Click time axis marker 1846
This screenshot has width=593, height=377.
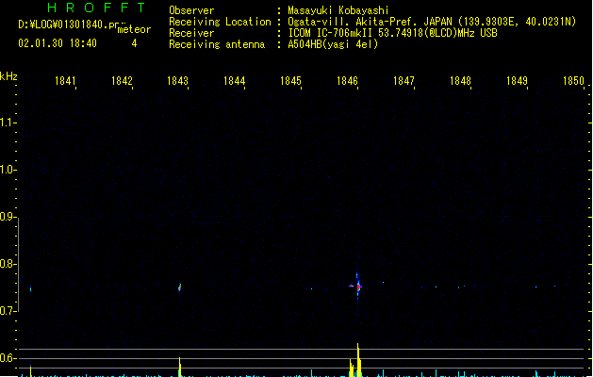347,81
